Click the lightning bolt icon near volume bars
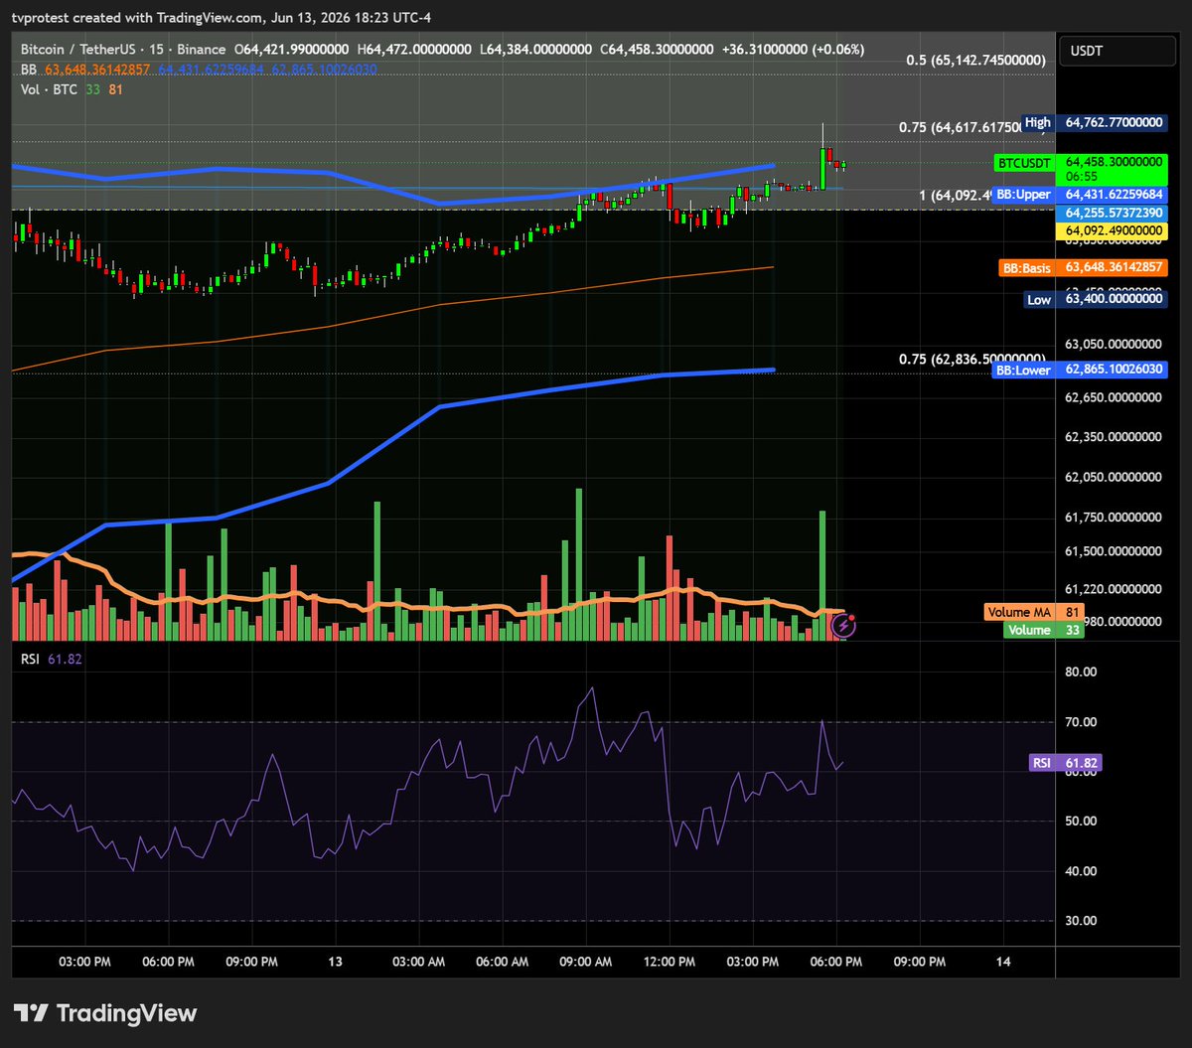 click(x=843, y=626)
